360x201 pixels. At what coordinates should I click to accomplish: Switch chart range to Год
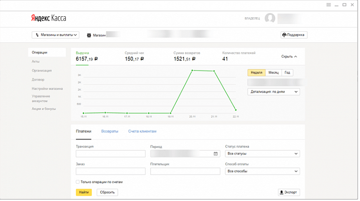tap(287, 72)
